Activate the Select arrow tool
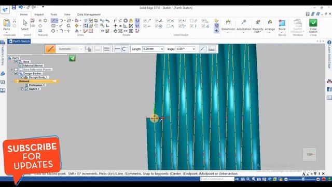 (x=25, y=24)
